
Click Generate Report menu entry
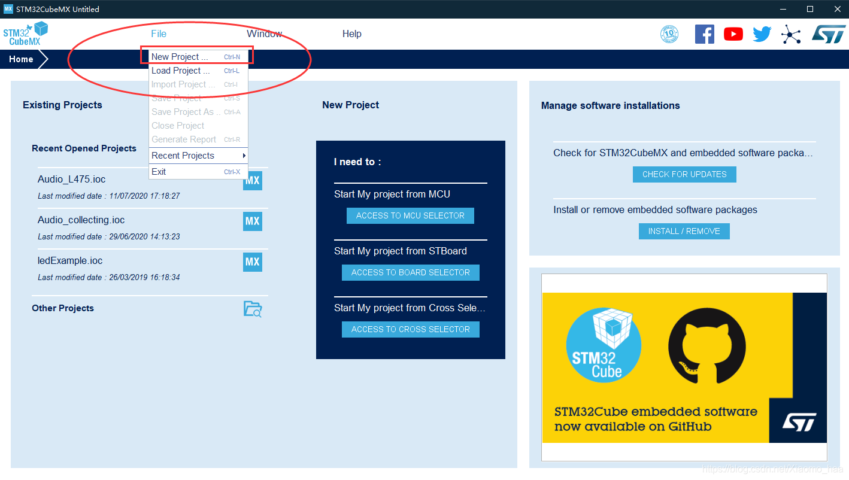198,139
